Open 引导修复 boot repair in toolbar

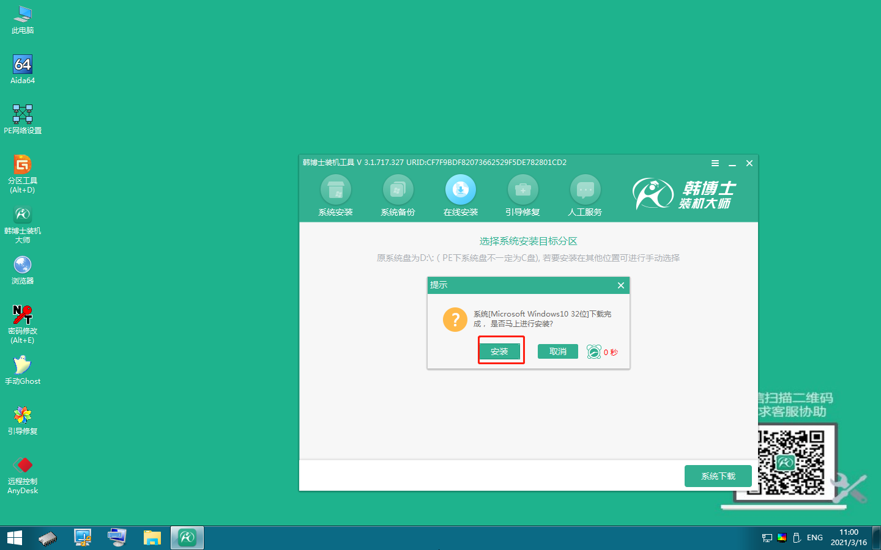(x=522, y=190)
